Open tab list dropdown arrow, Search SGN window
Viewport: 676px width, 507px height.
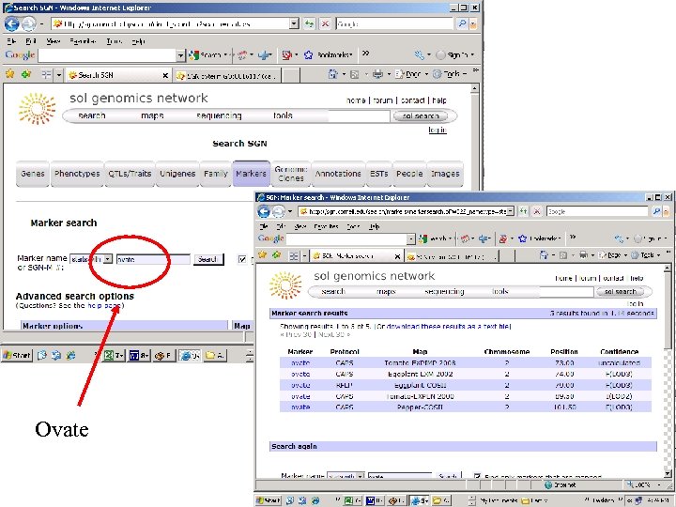tap(59, 74)
